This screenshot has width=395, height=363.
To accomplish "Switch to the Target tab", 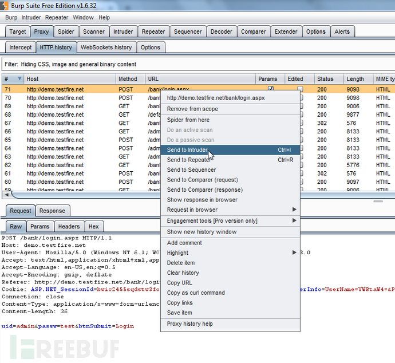I will click(x=18, y=31).
